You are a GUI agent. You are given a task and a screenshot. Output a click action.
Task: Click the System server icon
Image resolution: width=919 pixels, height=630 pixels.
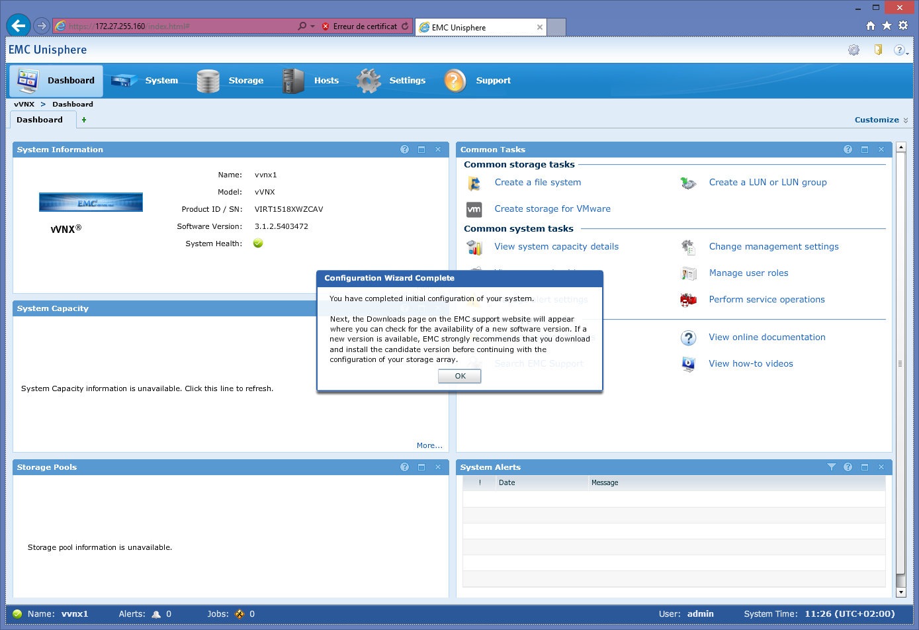click(x=124, y=81)
